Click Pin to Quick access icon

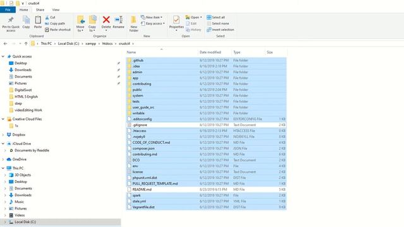click(11, 20)
